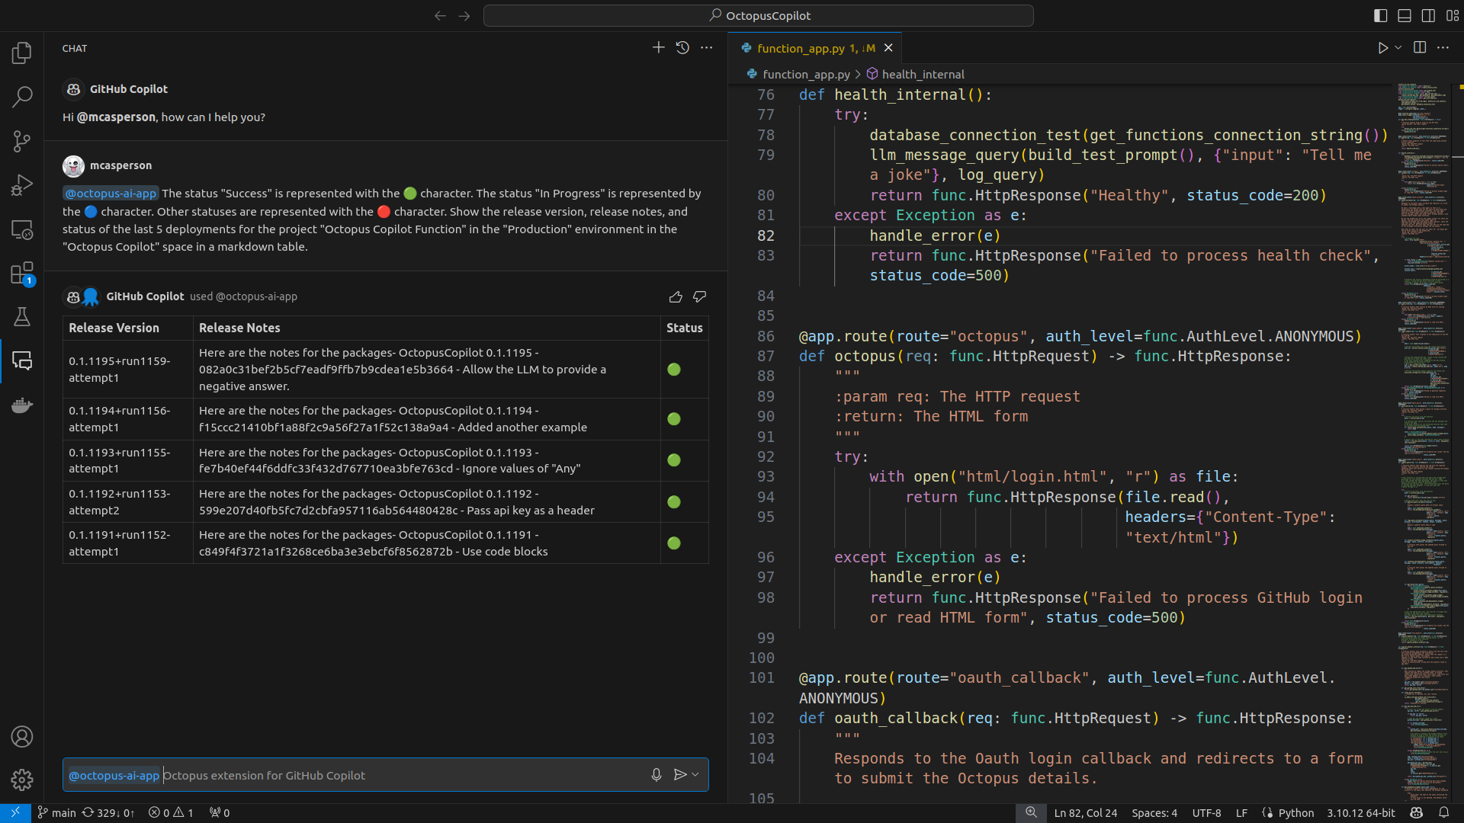
Task: Open the chat more actions menu
Action: 706,47
